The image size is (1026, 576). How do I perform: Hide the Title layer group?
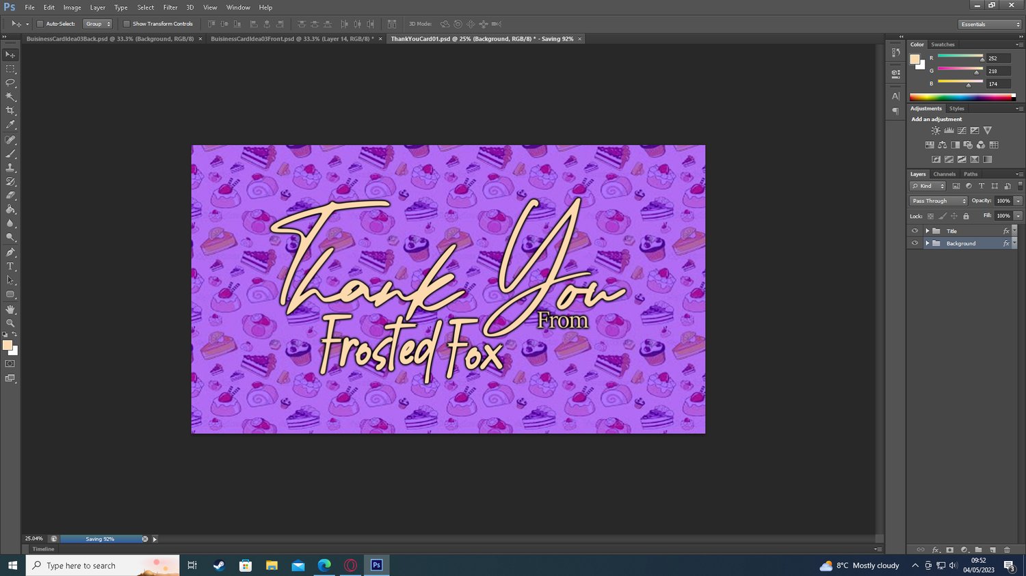(915, 231)
